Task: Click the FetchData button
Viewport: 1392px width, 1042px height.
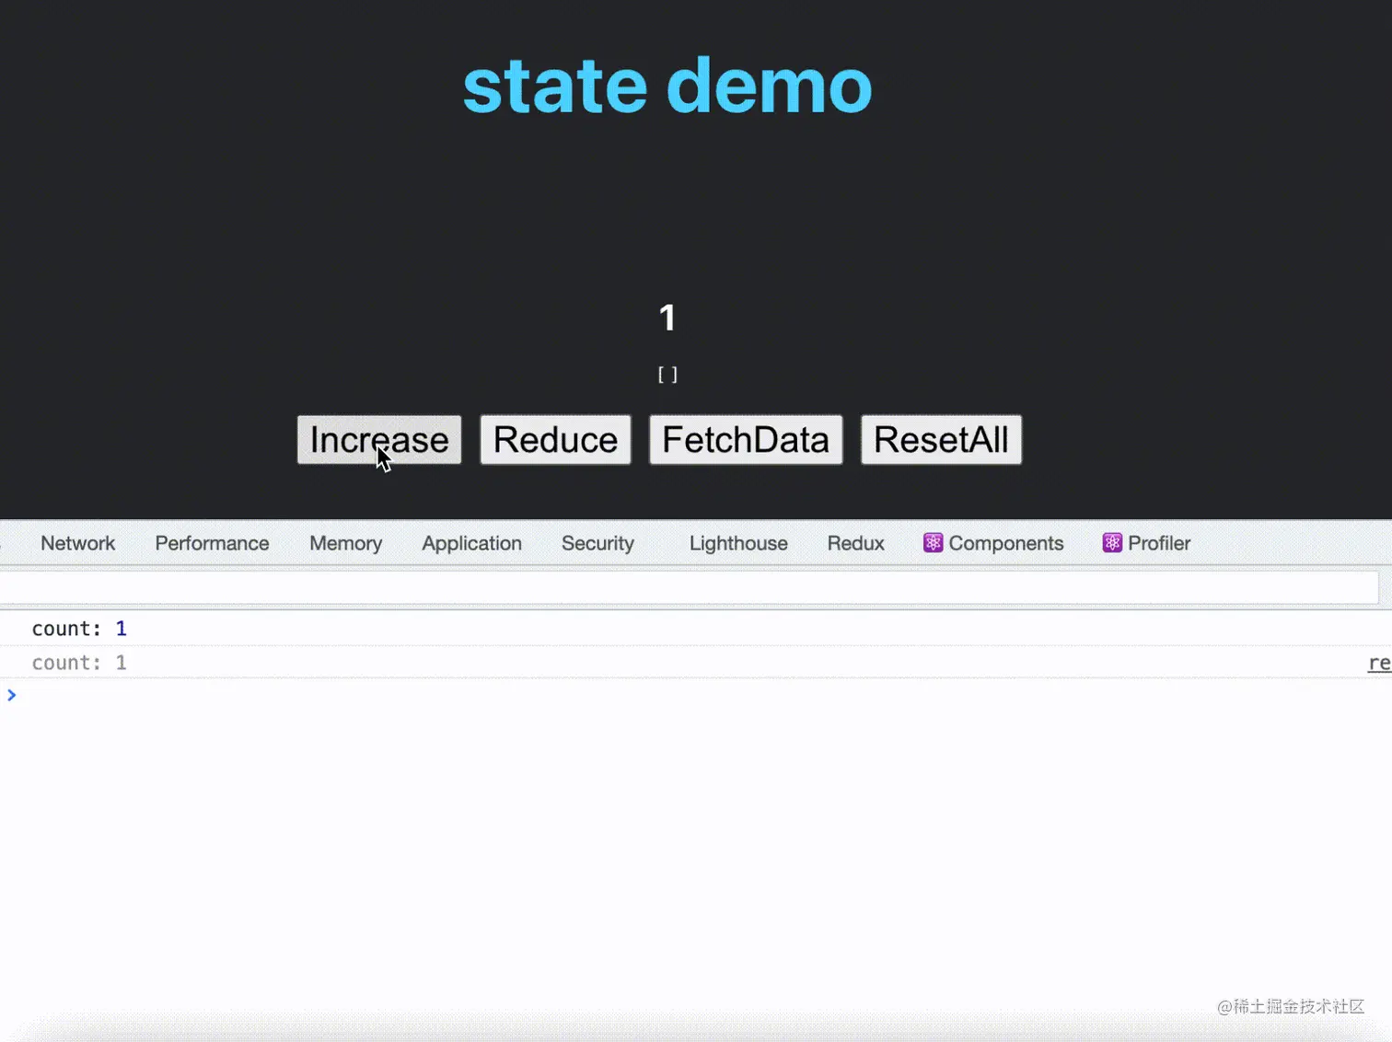Action: 746,440
